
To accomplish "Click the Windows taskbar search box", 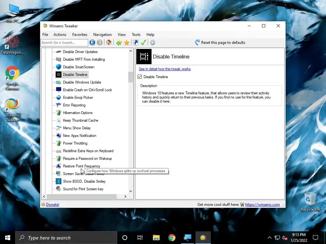I will coord(66,238).
